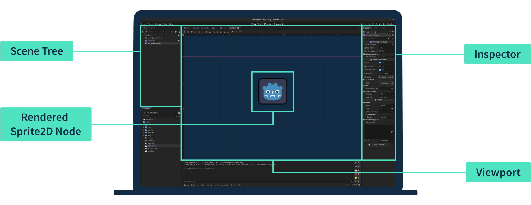Image resolution: width=531 pixels, height=205 pixels.
Task: Select the Select Mode arrow tool
Action: (x=185, y=32)
